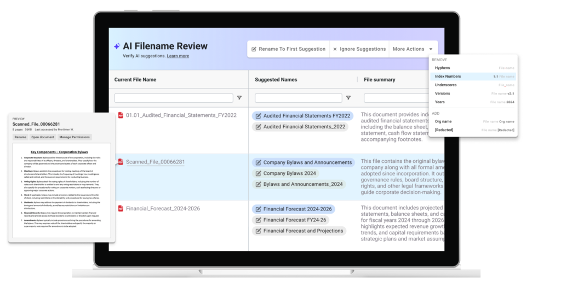Pick the Years option in Remove menu

pos(440,102)
